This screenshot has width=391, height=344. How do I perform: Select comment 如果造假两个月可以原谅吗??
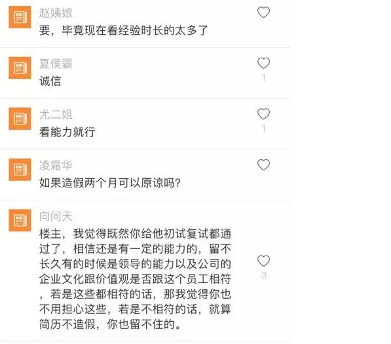tap(110, 183)
